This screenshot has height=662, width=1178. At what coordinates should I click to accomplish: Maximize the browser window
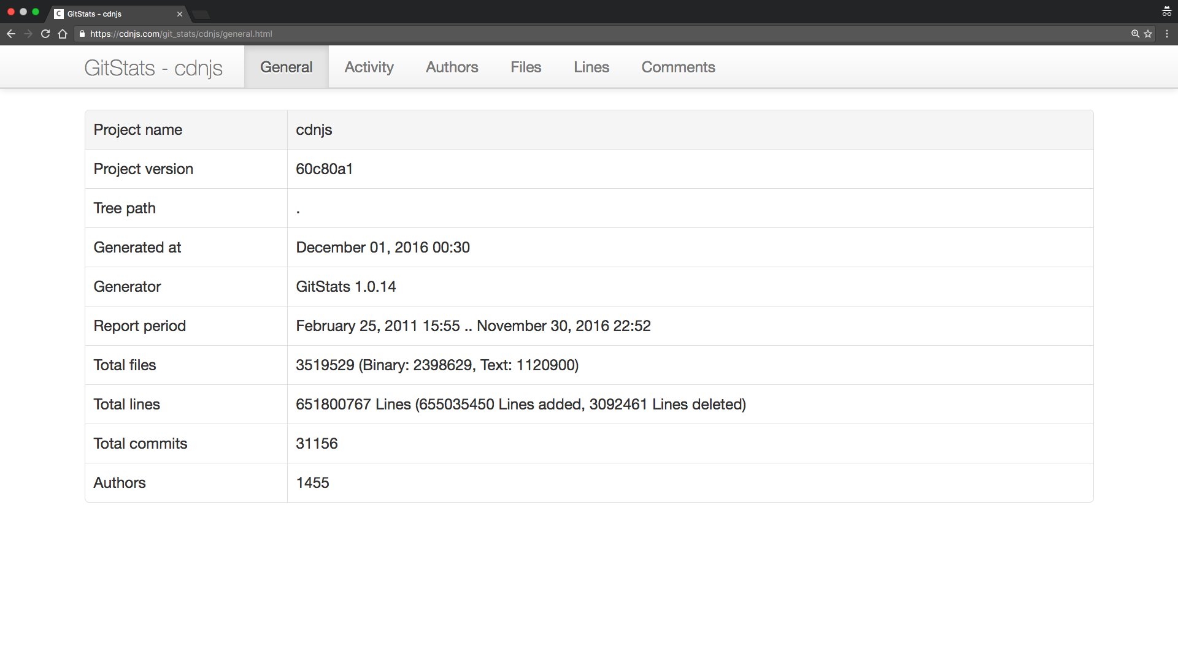pyautogui.click(x=36, y=12)
